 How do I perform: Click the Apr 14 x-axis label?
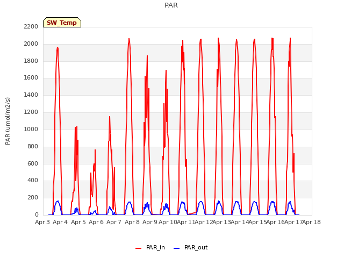point(240,222)
